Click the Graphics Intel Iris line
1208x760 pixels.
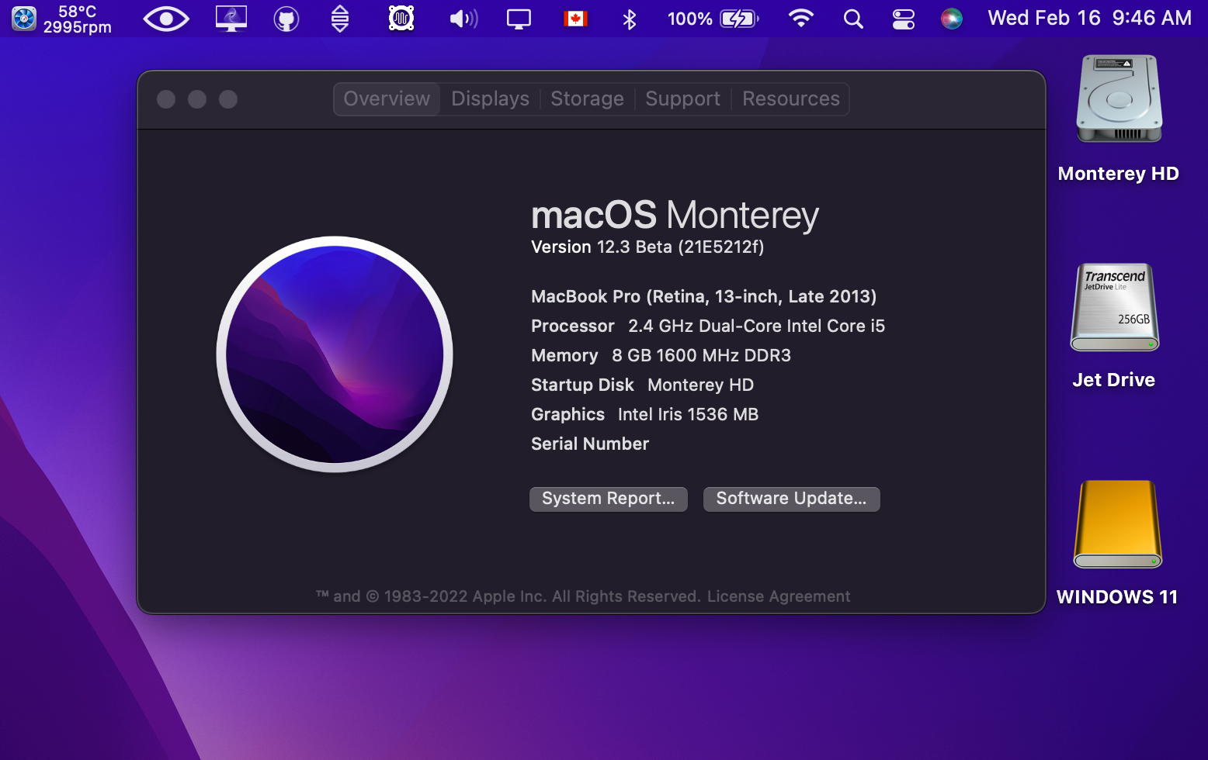tap(644, 414)
